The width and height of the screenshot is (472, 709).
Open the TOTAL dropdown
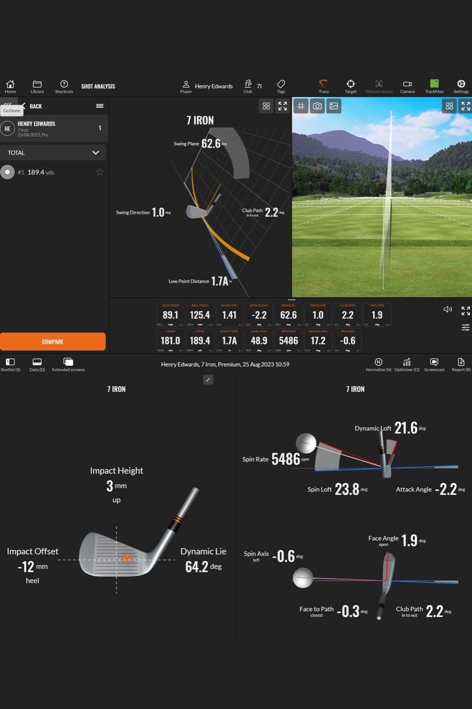pos(53,152)
